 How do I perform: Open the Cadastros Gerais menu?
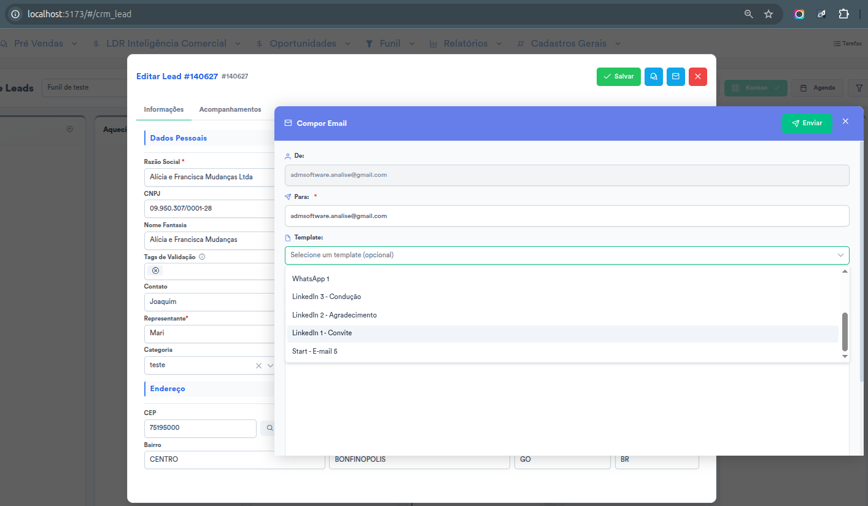(569, 44)
